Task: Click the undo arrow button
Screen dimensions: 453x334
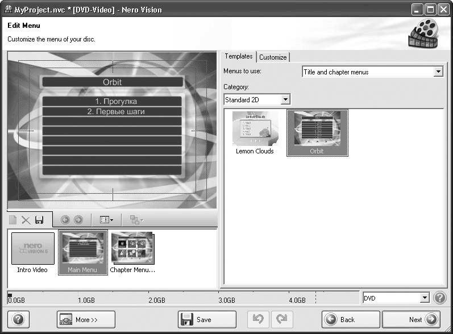Action: (x=258, y=320)
